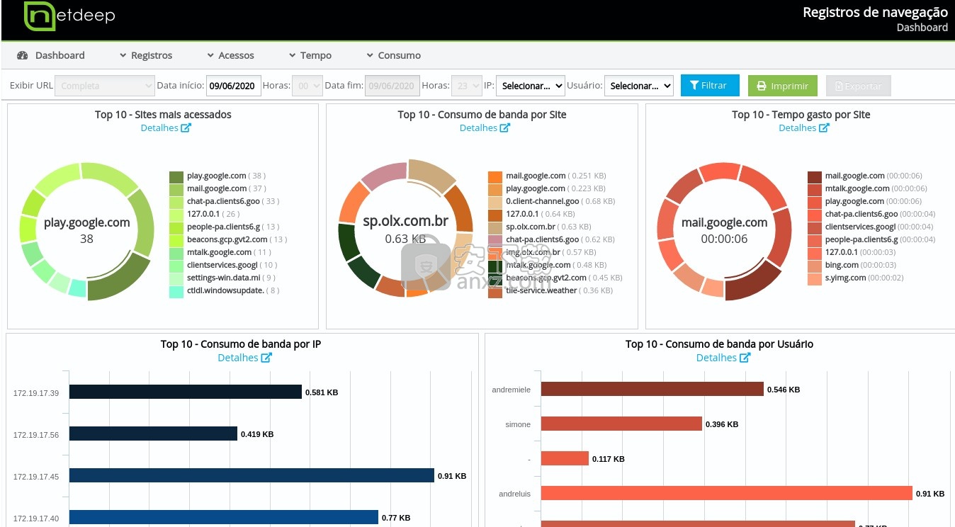Click chat-pa.clients6.goo (00:00:04) legend swatch
955x527 pixels.
pyautogui.click(x=815, y=215)
